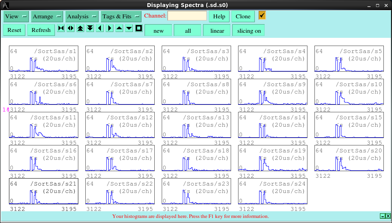The image size is (392, 223).
Task: Toggle the orange checkmark box
Action: (x=262, y=15)
